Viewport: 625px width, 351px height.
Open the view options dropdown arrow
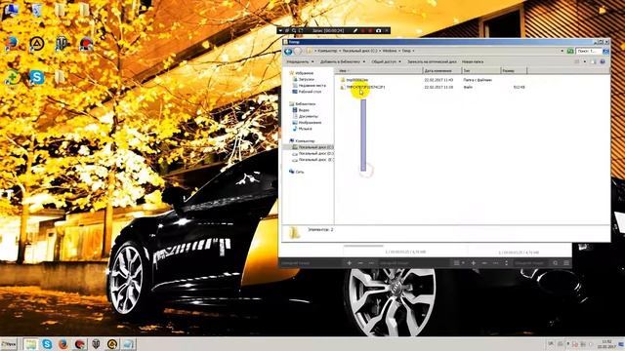tap(585, 61)
